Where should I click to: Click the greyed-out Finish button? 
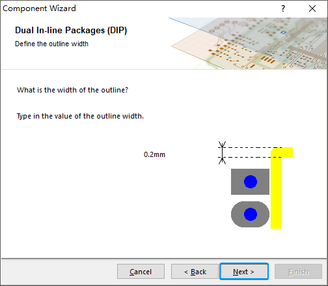click(x=298, y=272)
